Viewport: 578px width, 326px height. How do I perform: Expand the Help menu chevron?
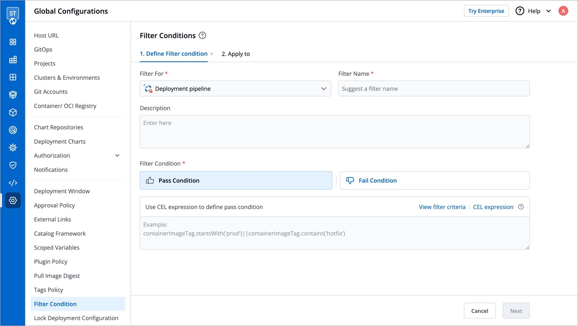click(x=548, y=11)
